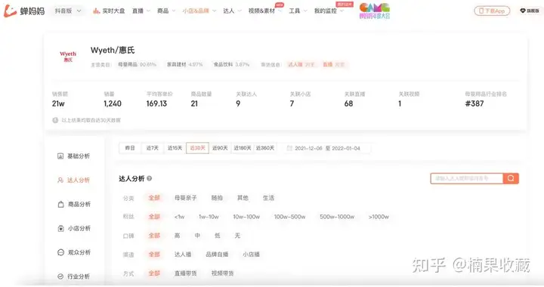Filter reputation by 中
This screenshot has height=287, width=544.
197,236
